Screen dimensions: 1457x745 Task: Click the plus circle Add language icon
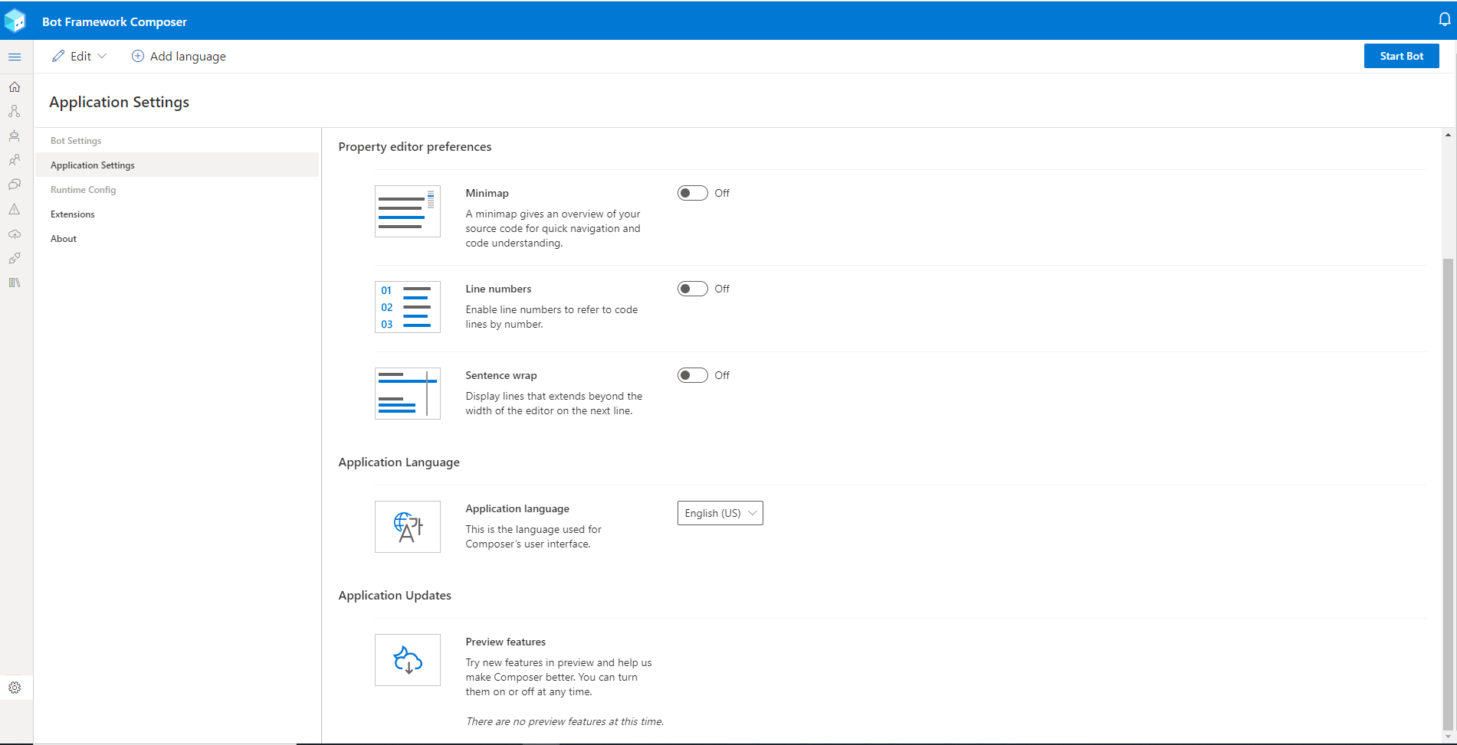[138, 56]
